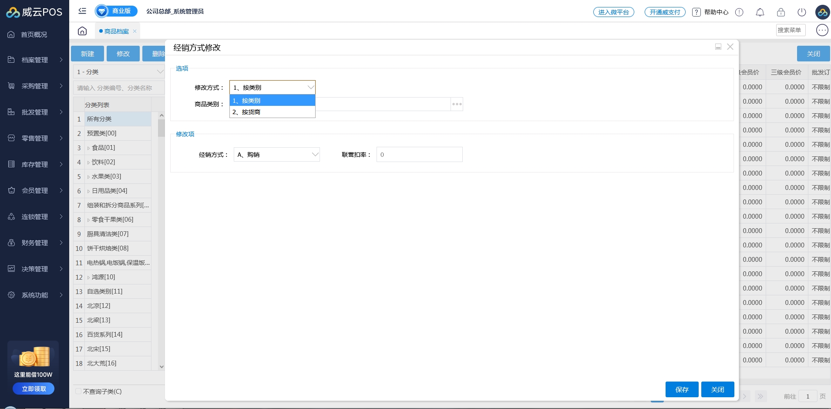This screenshot has height=409, width=831.
Task: Open the notification bell icon
Action: pyautogui.click(x=760, y=12)
